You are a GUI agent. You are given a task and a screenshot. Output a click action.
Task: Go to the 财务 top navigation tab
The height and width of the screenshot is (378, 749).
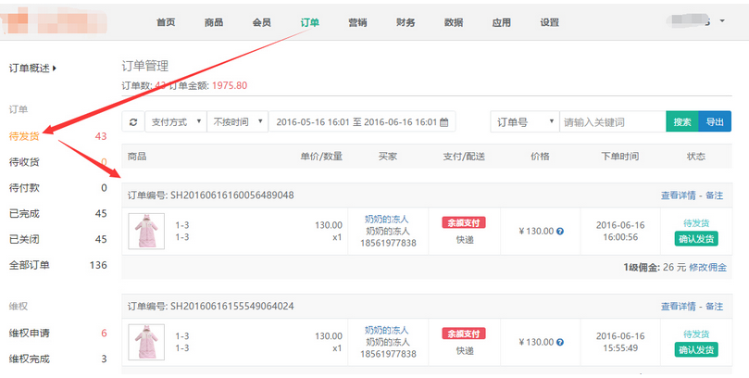pyautogui.click(x=406, y=22)
